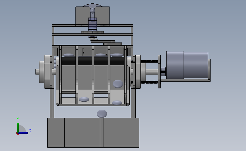Select the ball knob on top of the lever
Viewport: 246px width, 151px height.
coord(92,11)
